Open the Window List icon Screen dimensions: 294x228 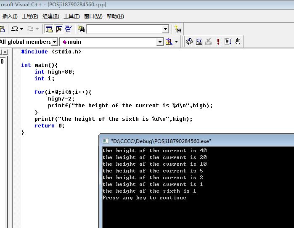click(68, 29)
